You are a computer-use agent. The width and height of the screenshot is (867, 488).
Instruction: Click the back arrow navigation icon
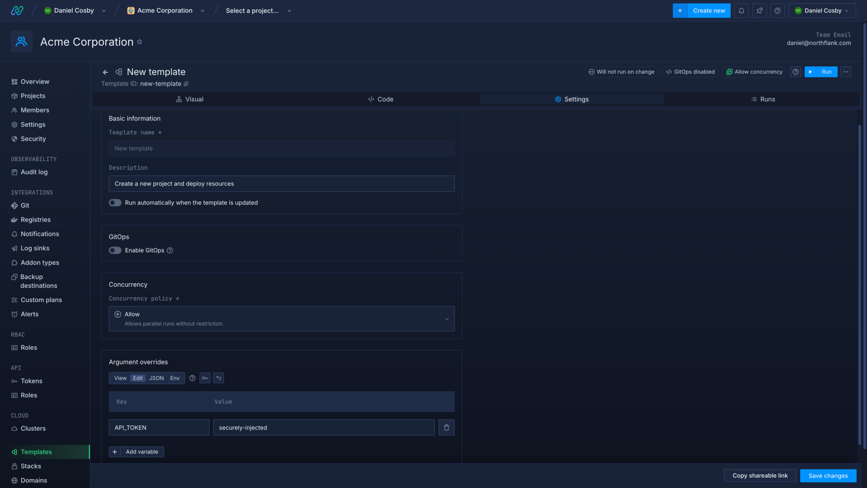coord(105,72)
